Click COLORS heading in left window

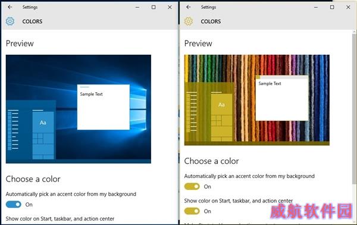32,21
